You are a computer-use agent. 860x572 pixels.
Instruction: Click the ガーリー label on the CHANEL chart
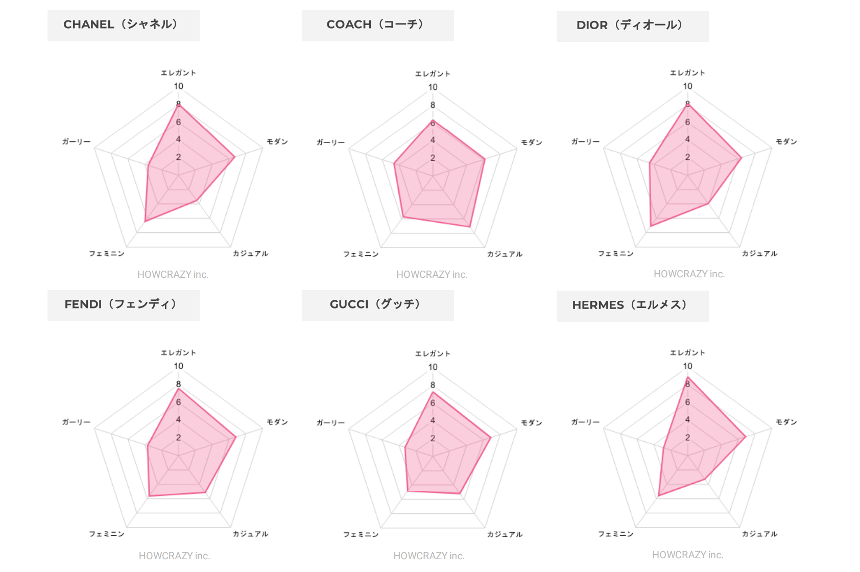pyautogui.click(x=76, y=142)
